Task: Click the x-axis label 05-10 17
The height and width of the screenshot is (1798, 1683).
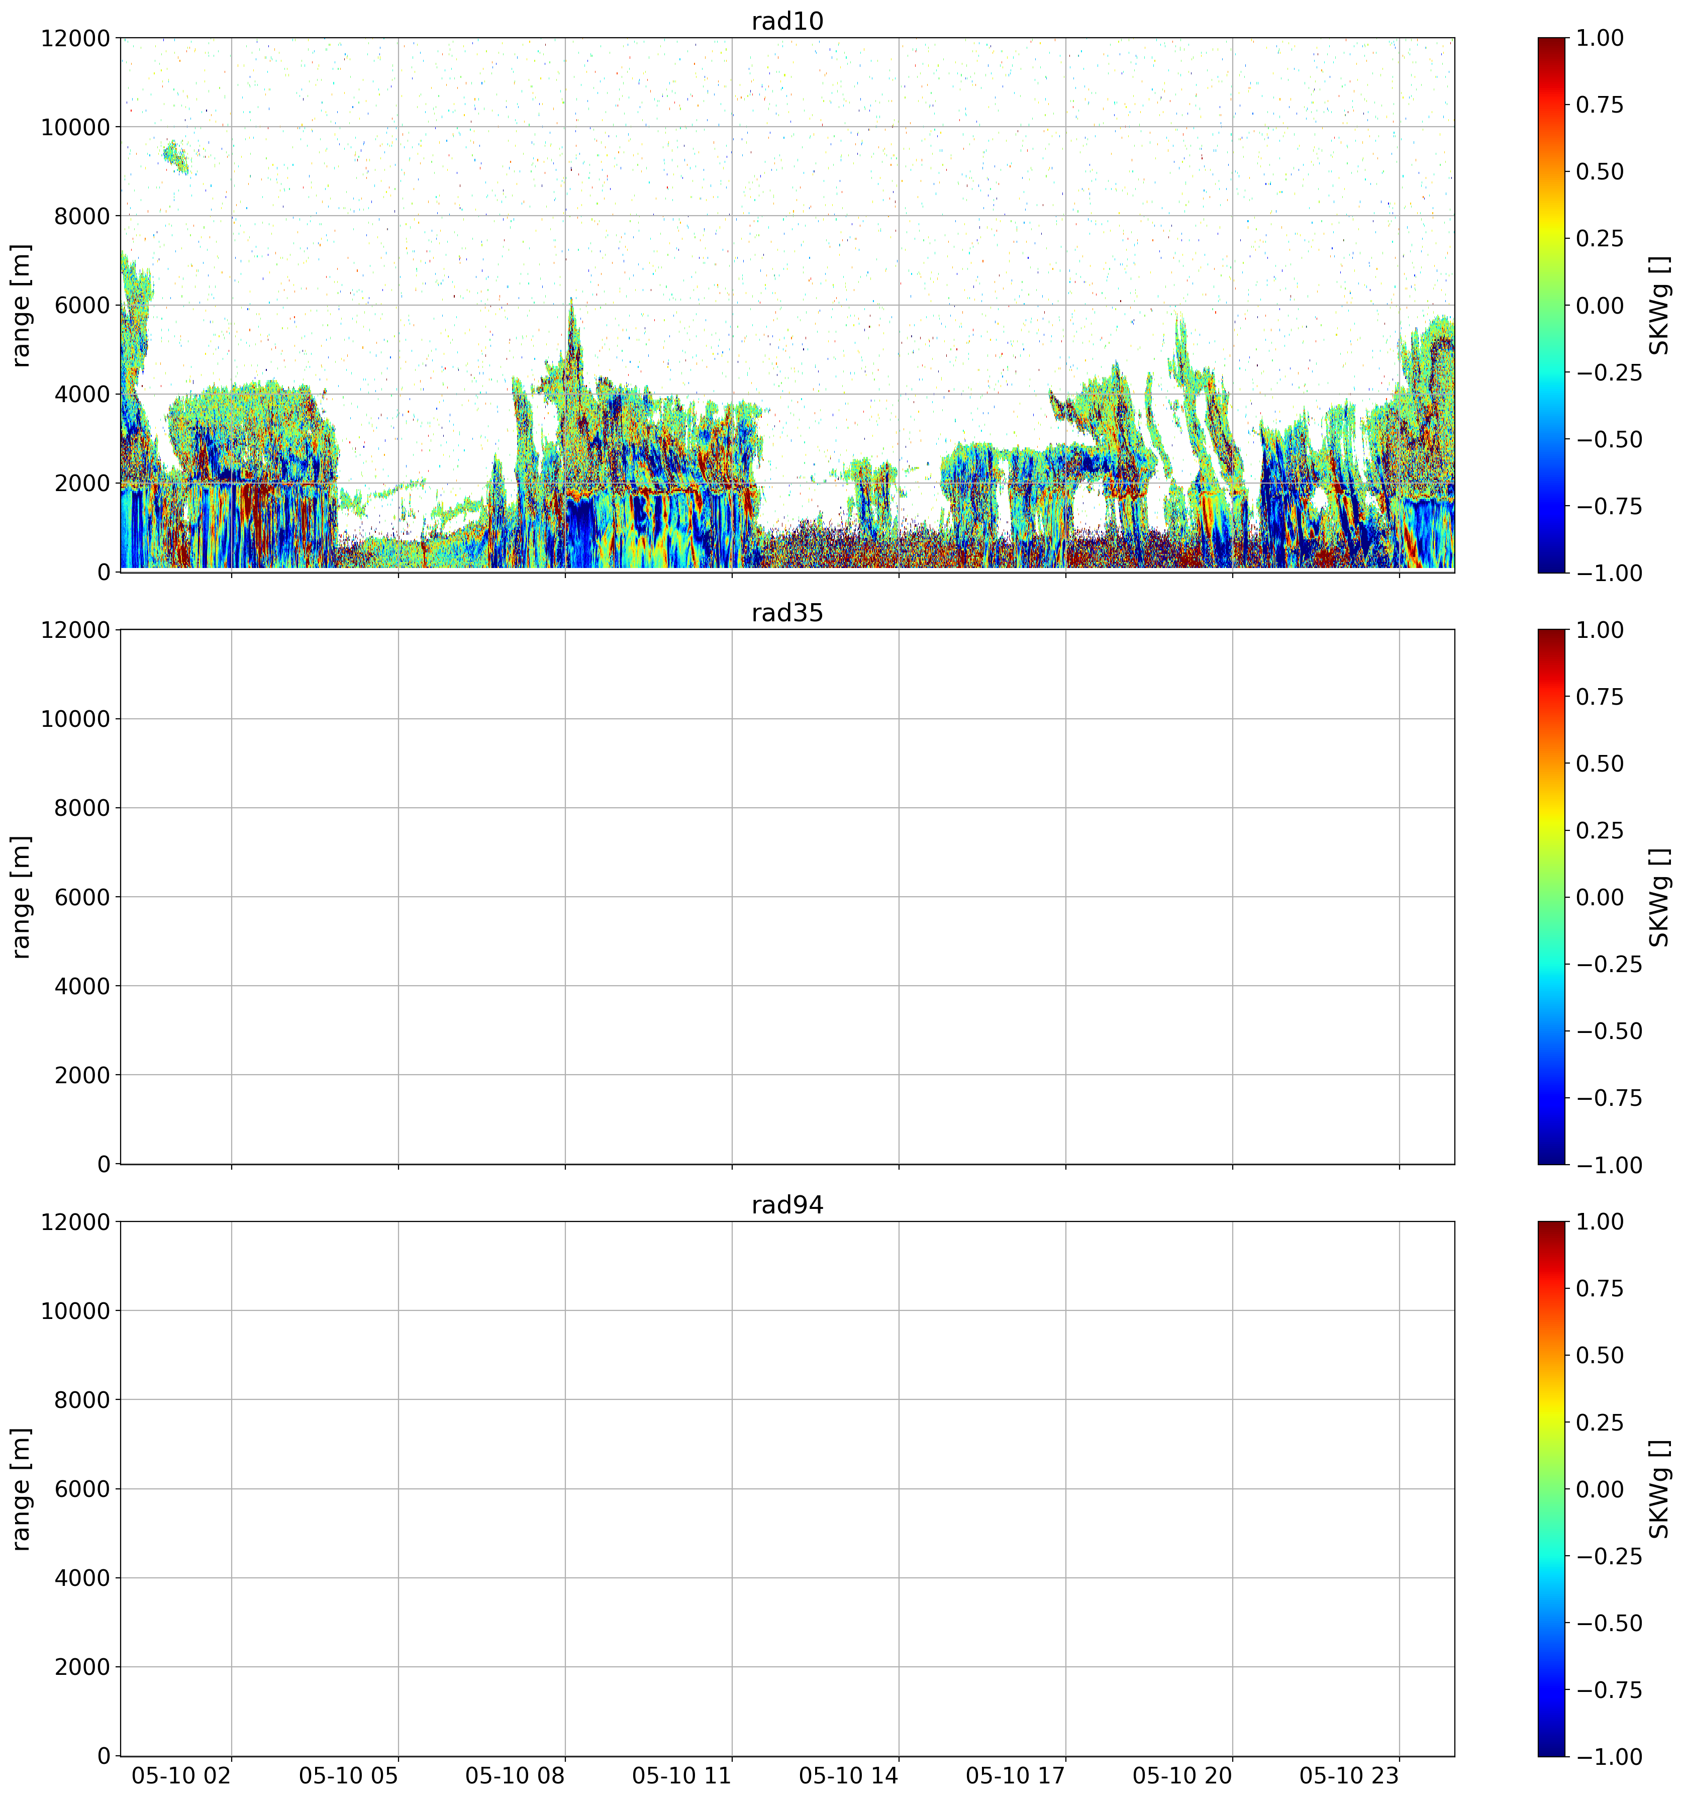Action: 1016,1775
